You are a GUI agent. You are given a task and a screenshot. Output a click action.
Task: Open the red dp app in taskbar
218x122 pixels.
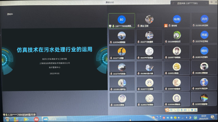(x=36, y=119)
